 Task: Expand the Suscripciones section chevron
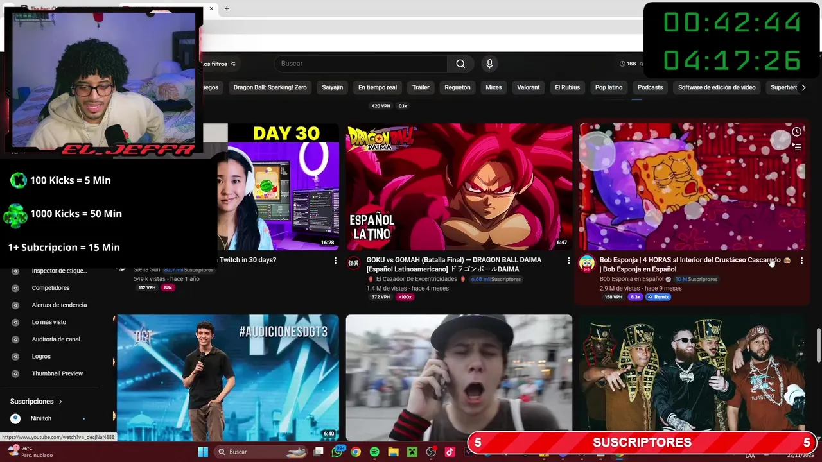[x=60, y=402]
